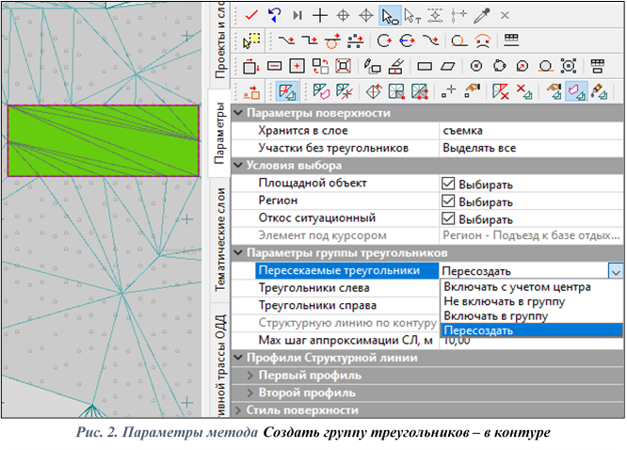
Task: Uncheck Выбирать for Площадной объект
Action: coord(448,184)
